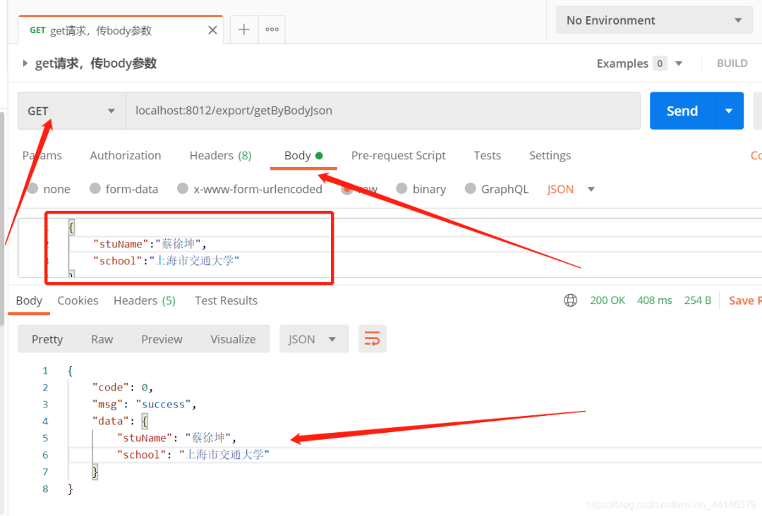Click the school line in request body
Image resolution: width=762 pixels, height=516 pixels.
[x=167, y=261]
